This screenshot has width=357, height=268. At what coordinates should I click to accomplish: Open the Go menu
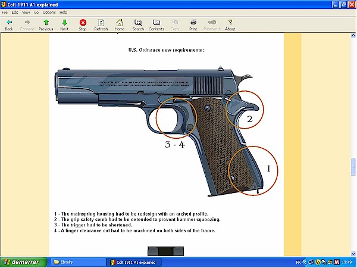[x=36, y=13]
